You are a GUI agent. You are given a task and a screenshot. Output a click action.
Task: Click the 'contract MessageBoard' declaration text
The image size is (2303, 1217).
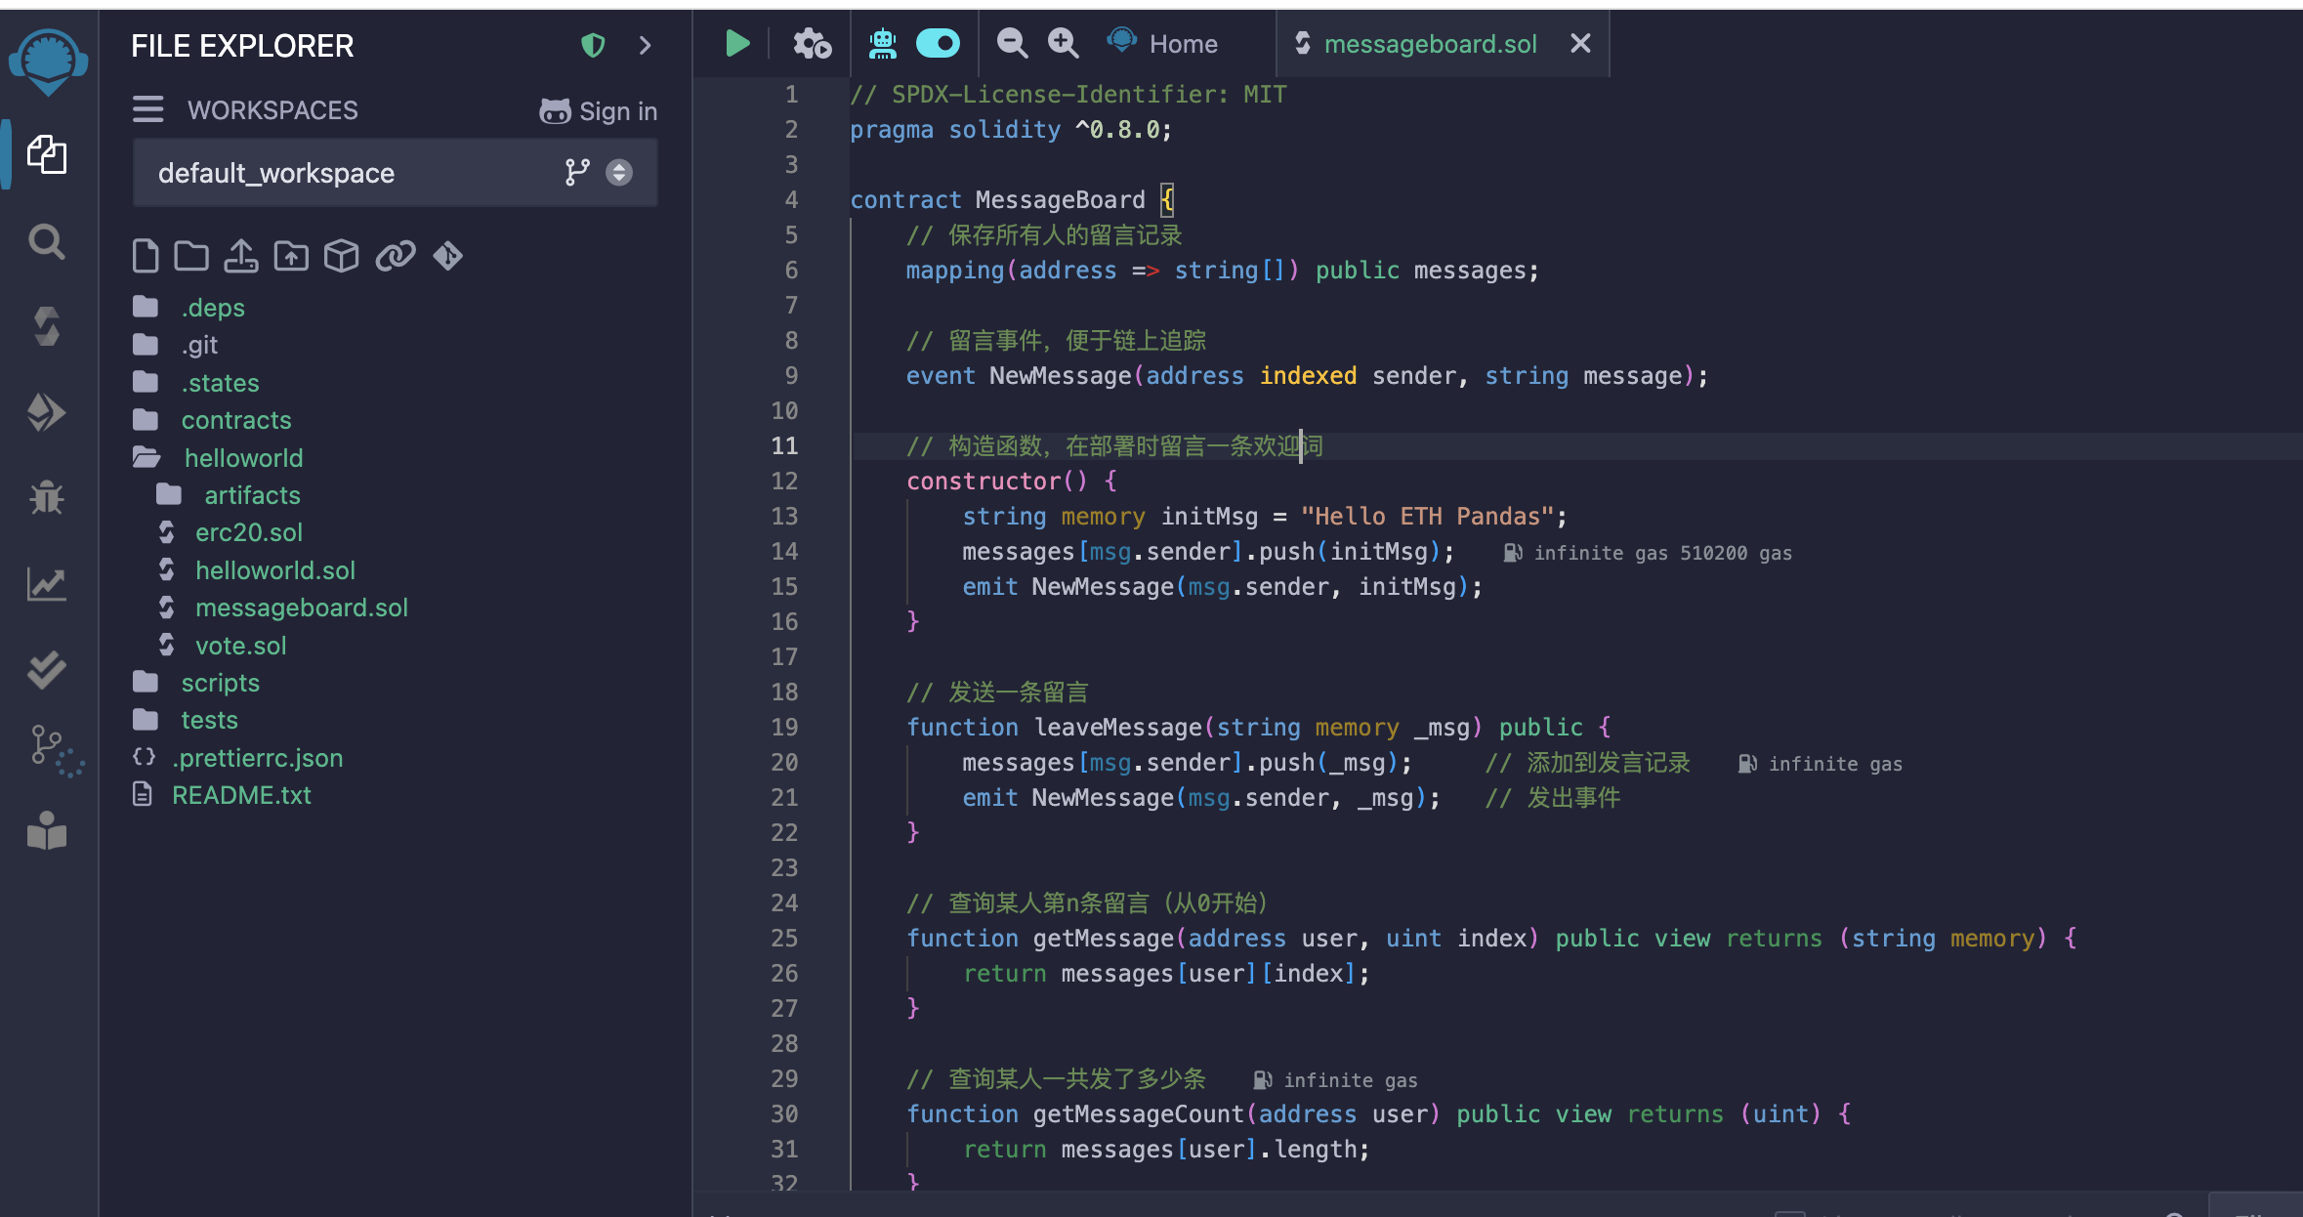pos(996,199)
